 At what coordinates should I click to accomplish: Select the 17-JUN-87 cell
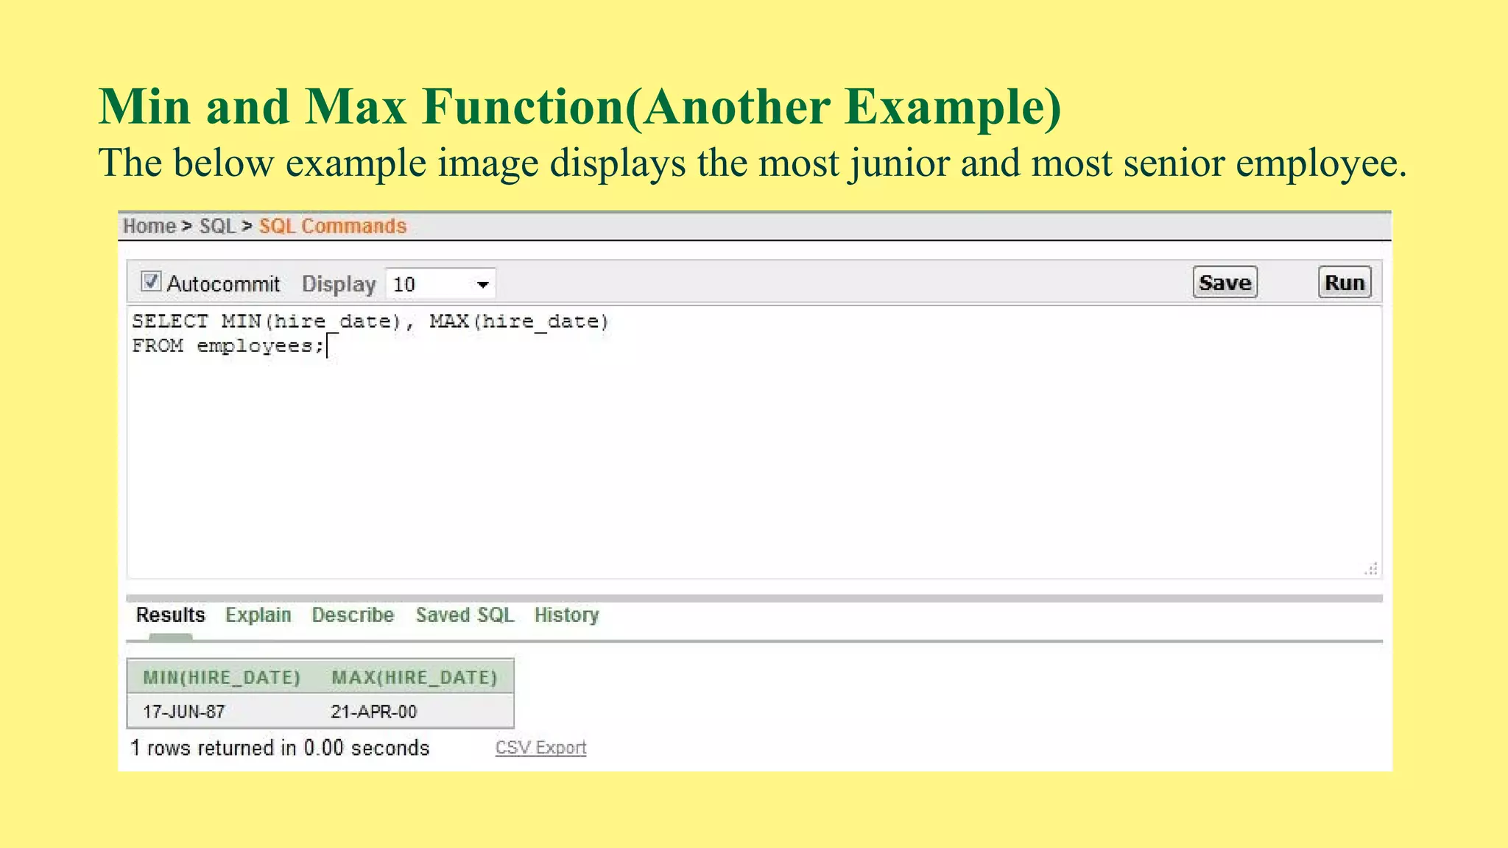pos(183,712)
